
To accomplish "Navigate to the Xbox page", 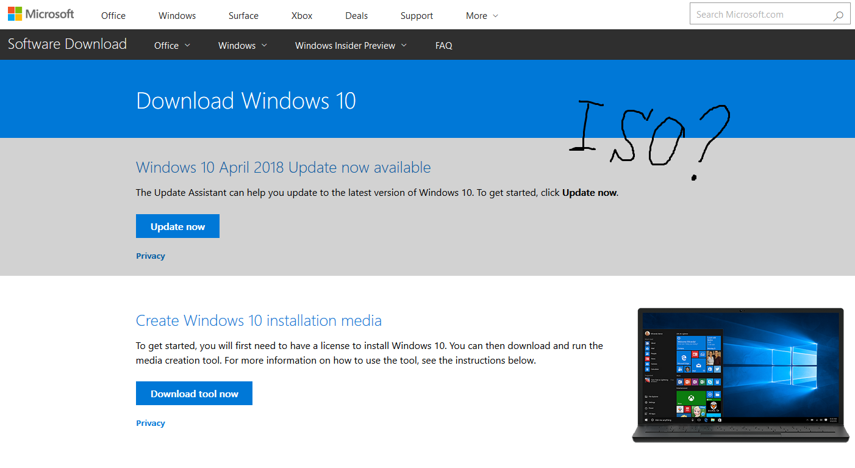I will tap(301, 15).
